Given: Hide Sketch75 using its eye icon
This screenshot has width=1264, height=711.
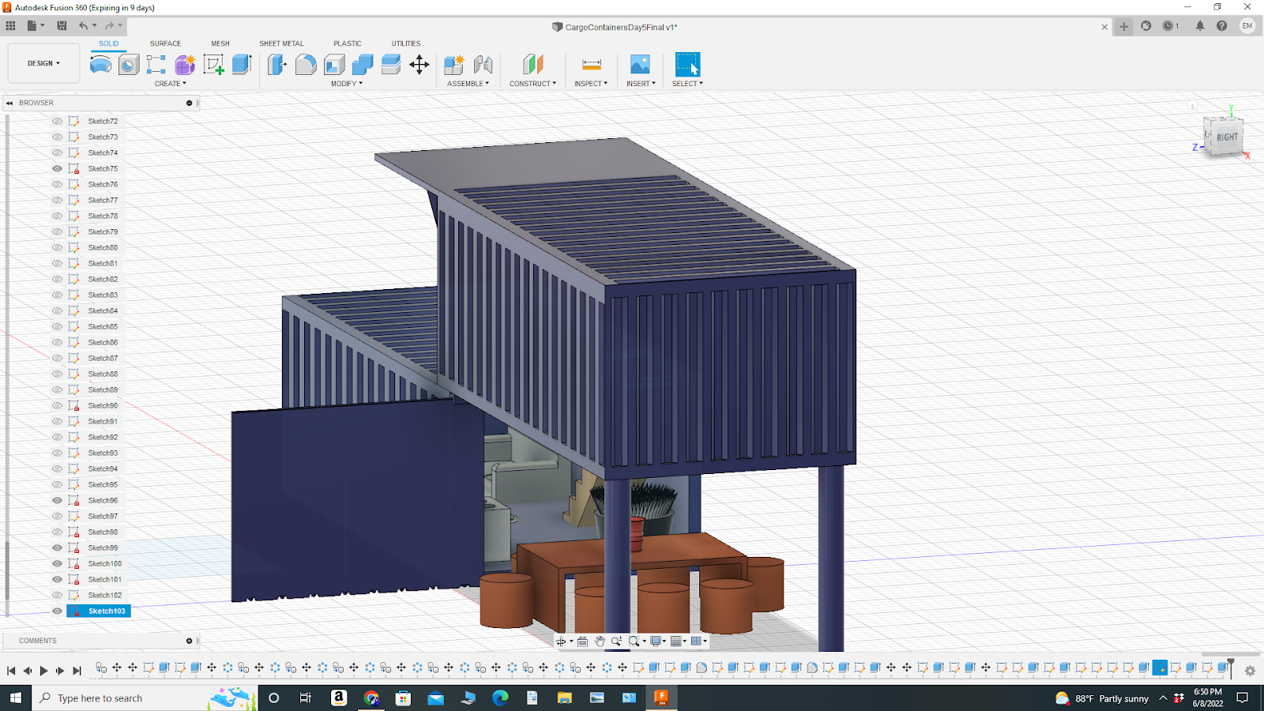Looking at the screenshot, I should click(57, 168).
